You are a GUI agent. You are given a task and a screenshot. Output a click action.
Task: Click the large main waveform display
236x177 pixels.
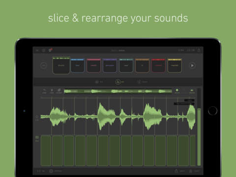click(x=118, y=117)
